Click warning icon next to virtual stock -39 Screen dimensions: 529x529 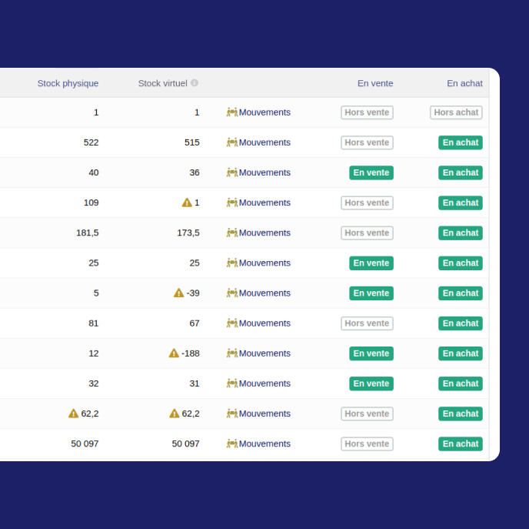(x=178, y=293)
